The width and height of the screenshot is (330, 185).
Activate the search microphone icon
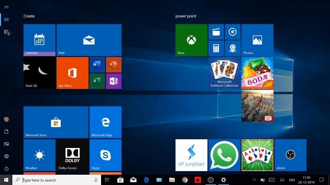[x=96, y=180]
